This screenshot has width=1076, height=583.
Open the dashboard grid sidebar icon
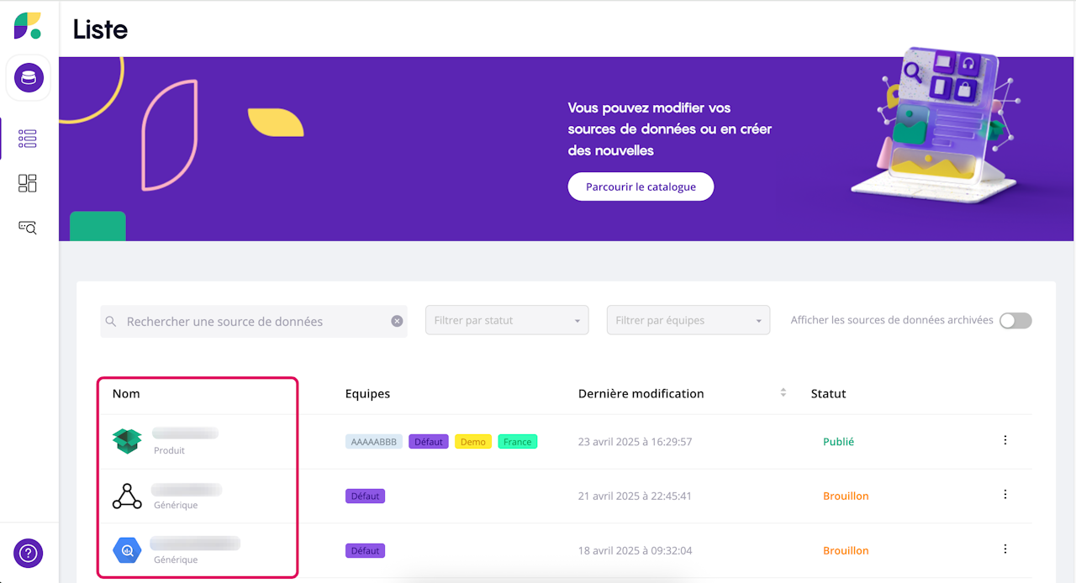point(28,183)
